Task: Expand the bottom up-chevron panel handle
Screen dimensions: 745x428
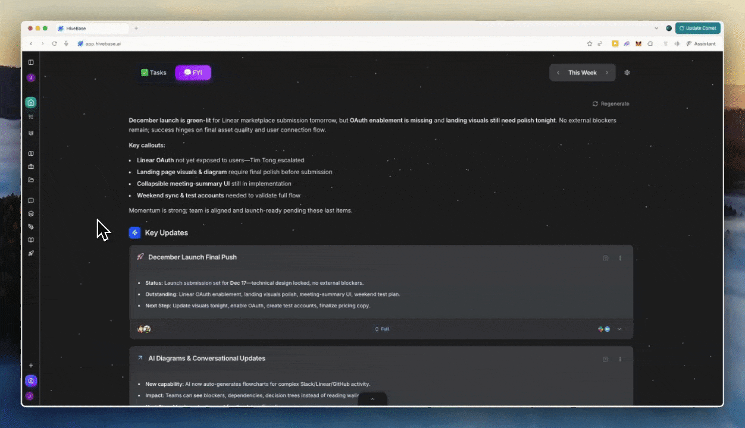Action: click(372, 399)
